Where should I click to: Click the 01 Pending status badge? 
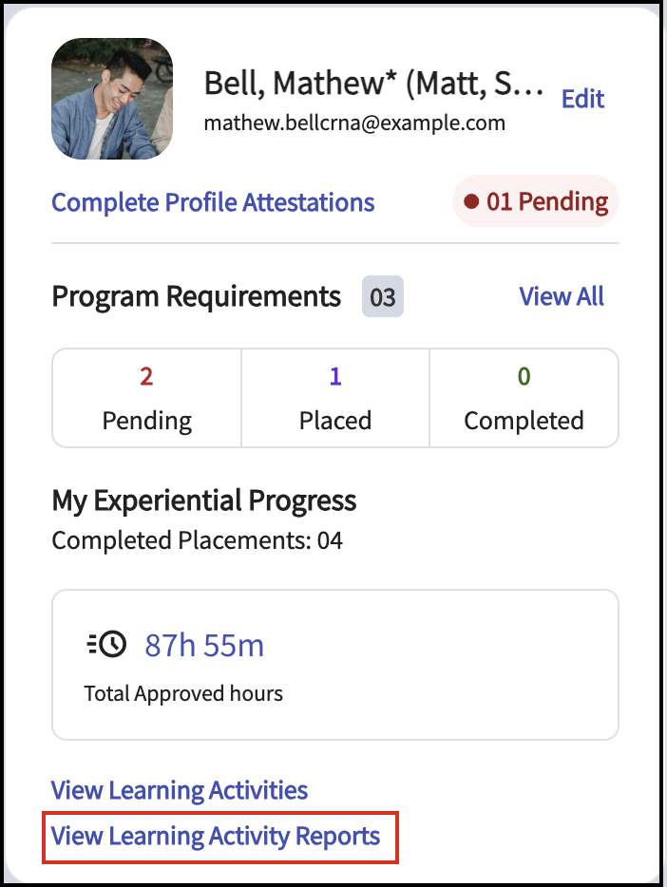[x=536, y=201]
